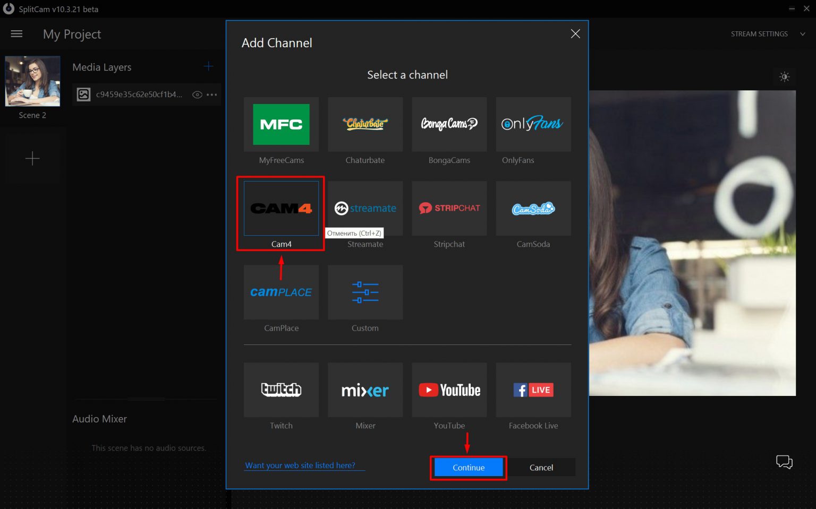The height and width of the screenshot is (509, 816).
Task: Click the brightness sun icon above preview
Action: point(784,77)
